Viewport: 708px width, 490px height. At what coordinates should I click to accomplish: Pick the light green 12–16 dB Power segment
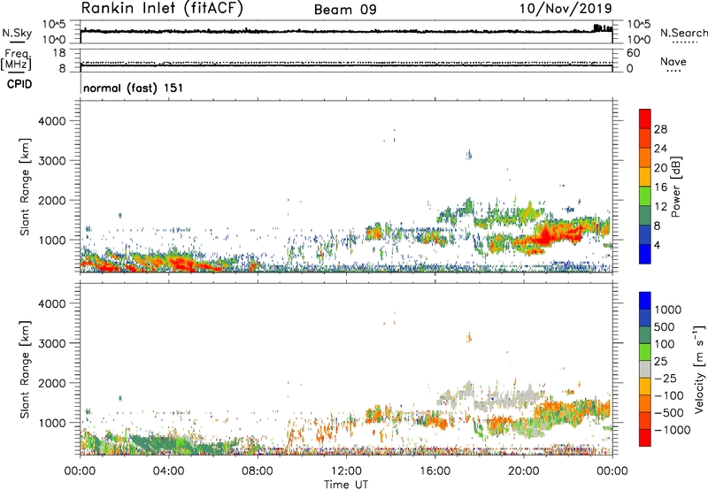(645, 196)
